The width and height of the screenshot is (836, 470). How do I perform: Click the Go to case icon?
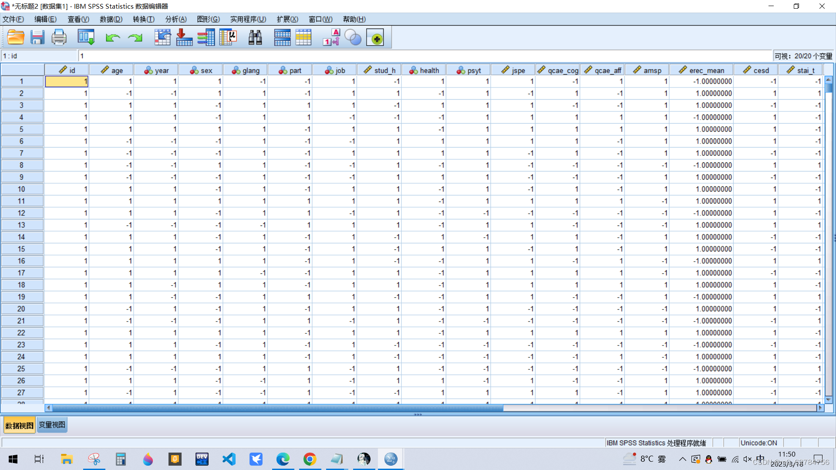coord(162,37)
